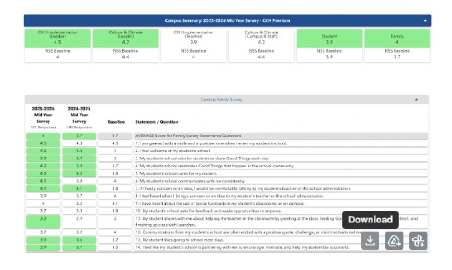Screen dimensions: 452x270
Task: Collapse the Campus Summary header dropdown arrow
Action: (x=425, y=21)
